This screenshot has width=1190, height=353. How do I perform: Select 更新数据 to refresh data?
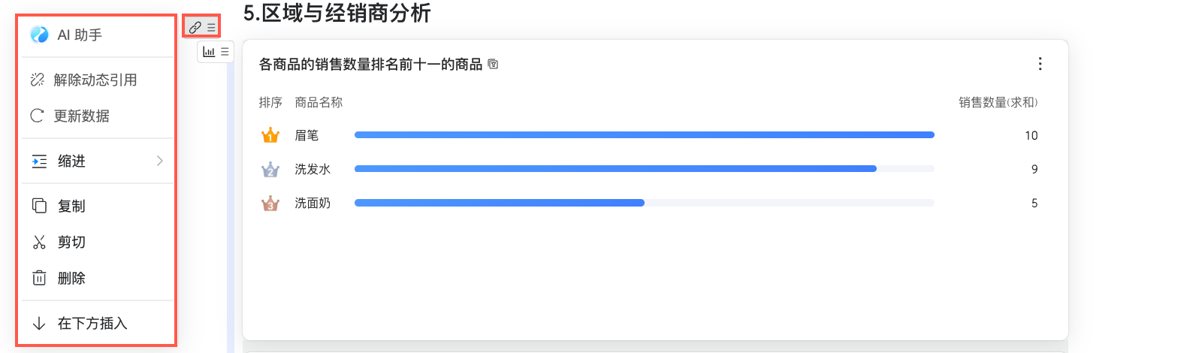point(81,116)
